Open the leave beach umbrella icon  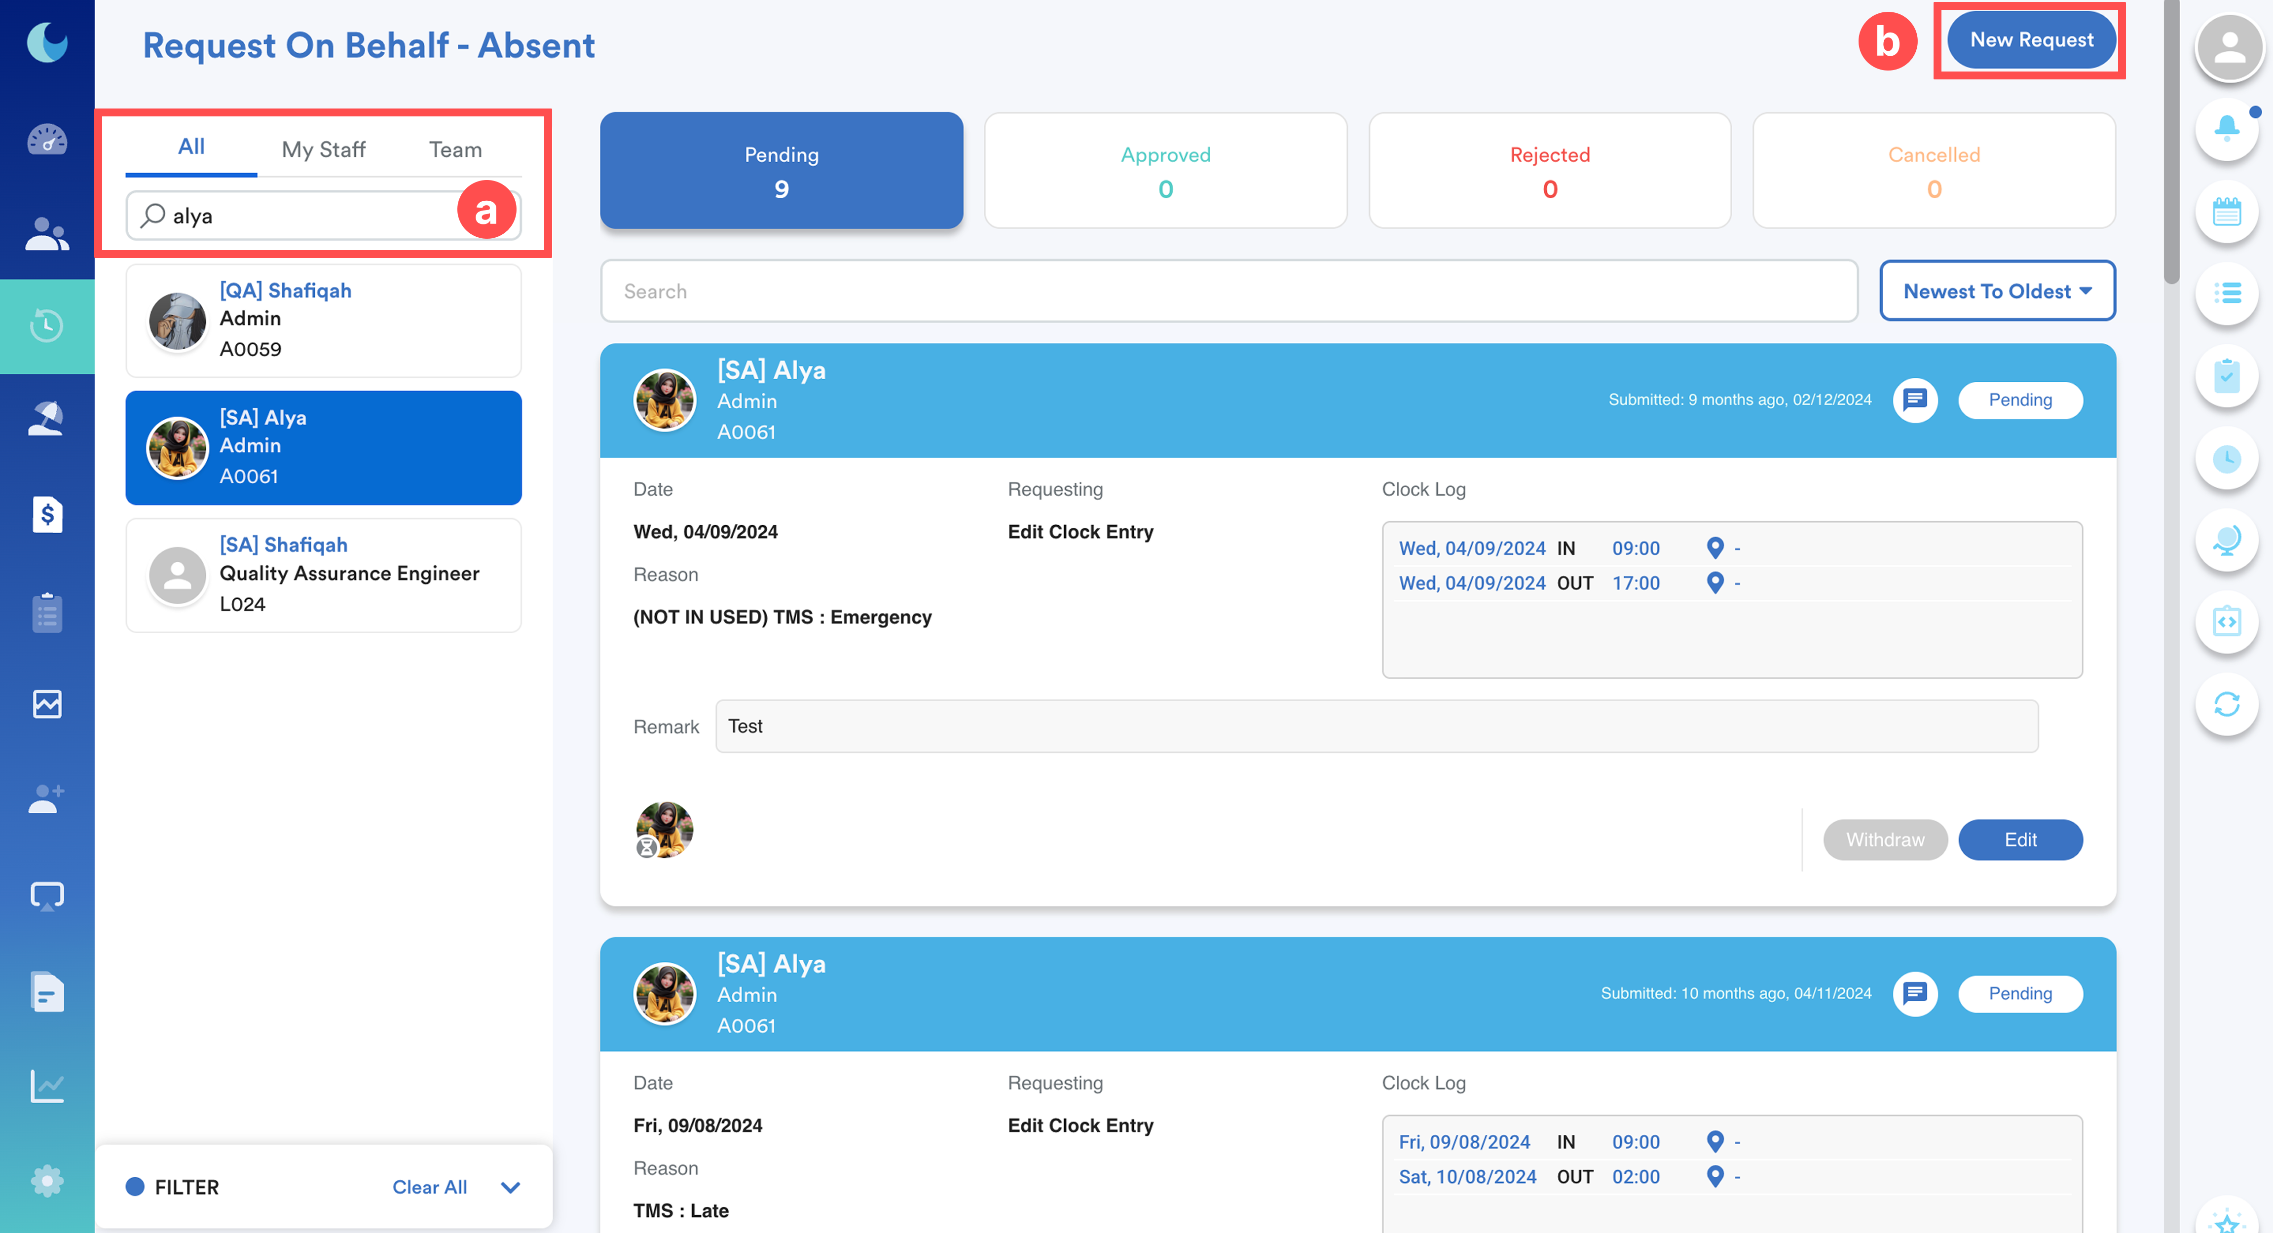click(x=47, y=418)
